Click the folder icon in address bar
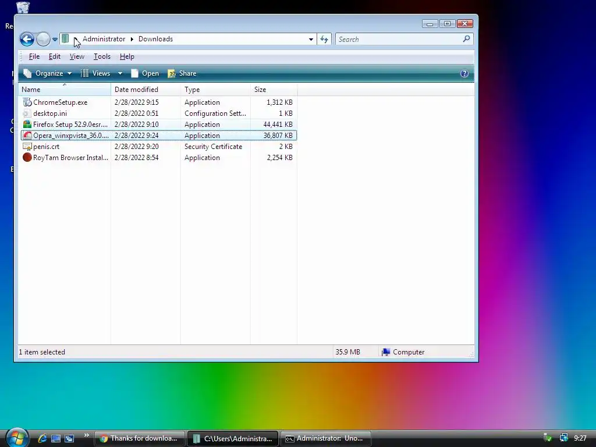 [65, 39]
